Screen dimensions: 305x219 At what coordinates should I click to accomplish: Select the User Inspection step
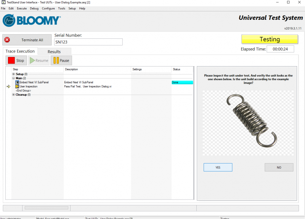coord(28,87)
